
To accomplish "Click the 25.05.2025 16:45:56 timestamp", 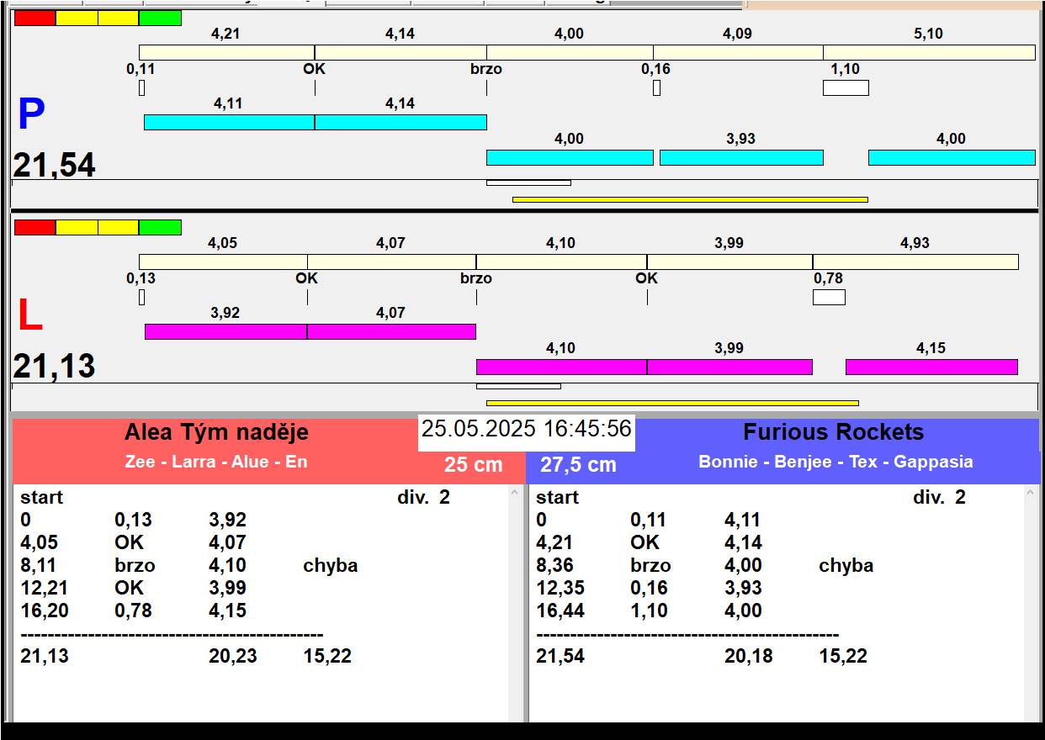I will 527,429.
